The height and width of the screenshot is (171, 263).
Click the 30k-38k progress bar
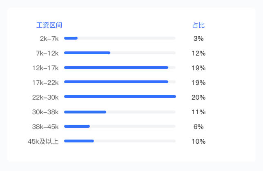click(x=120, y=112)
